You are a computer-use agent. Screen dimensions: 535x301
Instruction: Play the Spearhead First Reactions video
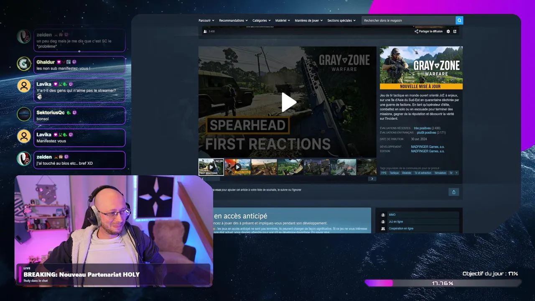pos(288,102)
